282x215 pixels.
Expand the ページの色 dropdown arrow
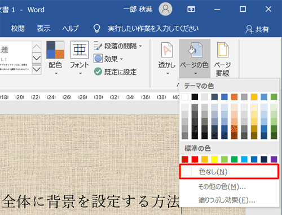click(x=196, y=73)
